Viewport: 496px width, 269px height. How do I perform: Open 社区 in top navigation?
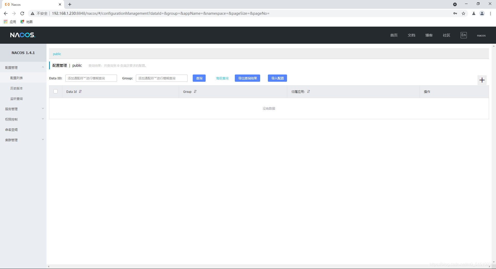[447, 35]
